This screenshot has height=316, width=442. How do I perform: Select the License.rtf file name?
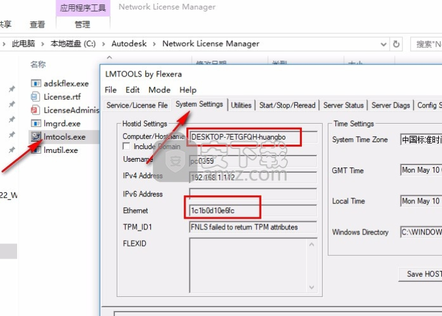(63, 97)
